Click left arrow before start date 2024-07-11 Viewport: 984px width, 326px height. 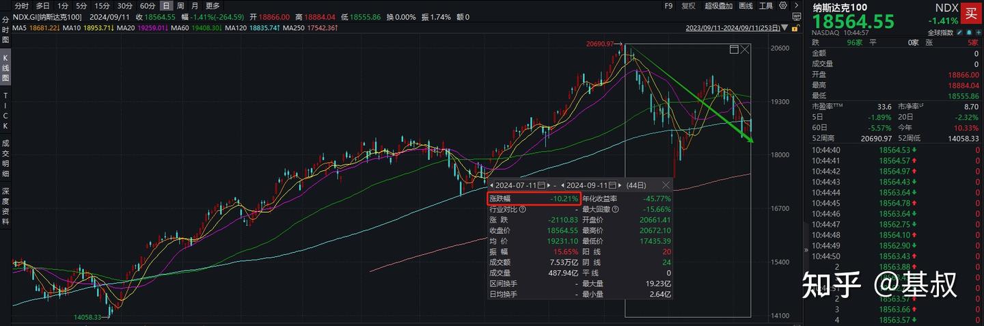pyautogui.click(x=492, y=185)
